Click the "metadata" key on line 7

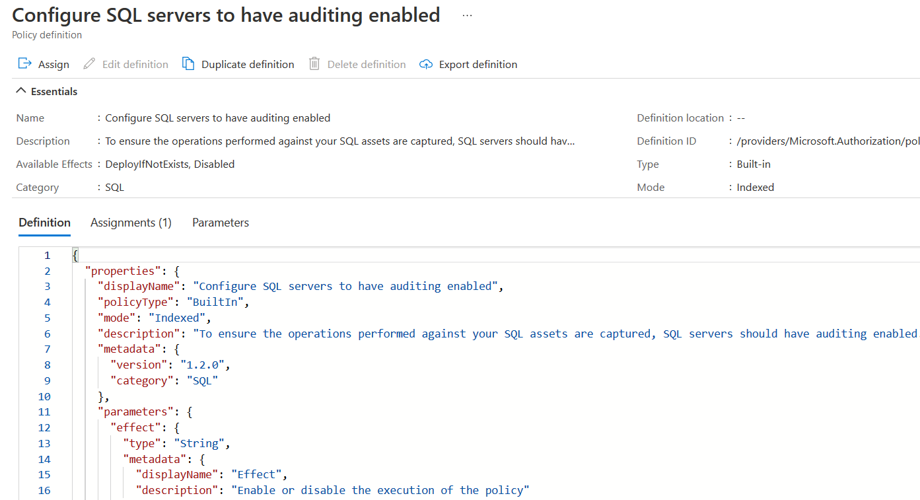[x=128, y=349]
